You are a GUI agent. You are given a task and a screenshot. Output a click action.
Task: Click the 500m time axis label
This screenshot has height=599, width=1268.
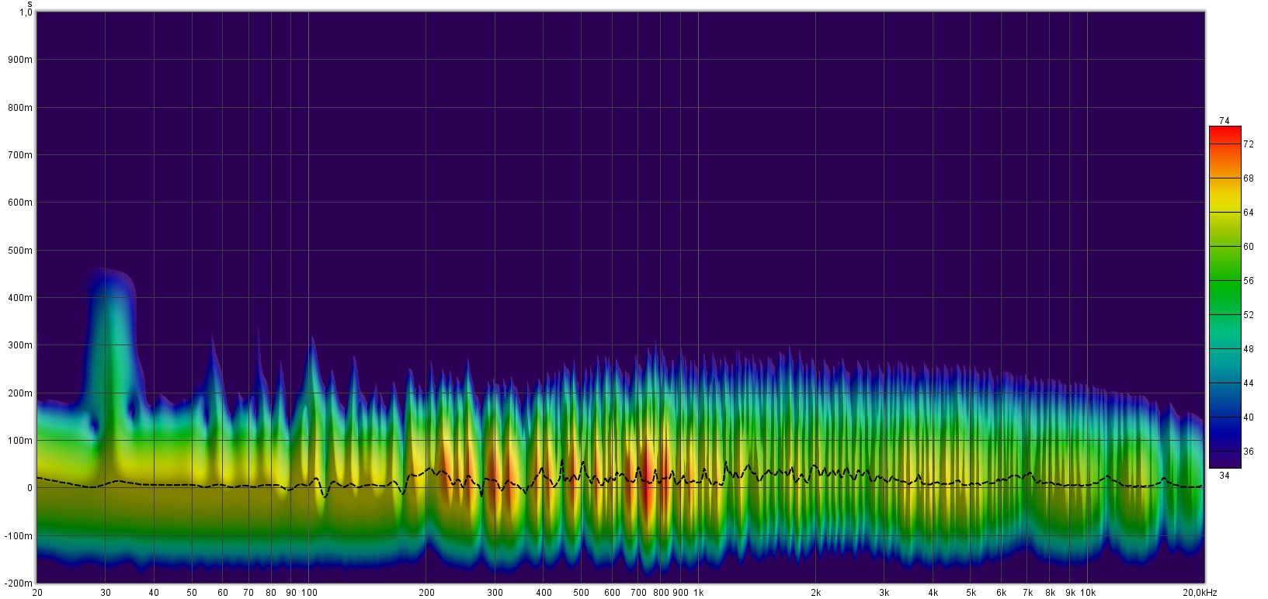pyautogui.click(x=21, y=251)
